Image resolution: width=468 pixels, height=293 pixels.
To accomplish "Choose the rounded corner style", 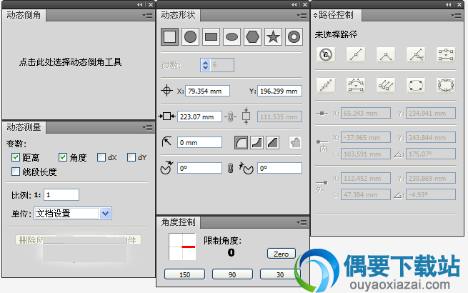I will click(241, 143).
